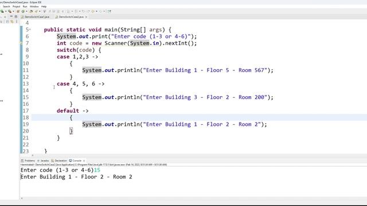Click the Search toolbar icon

[36, 11]
